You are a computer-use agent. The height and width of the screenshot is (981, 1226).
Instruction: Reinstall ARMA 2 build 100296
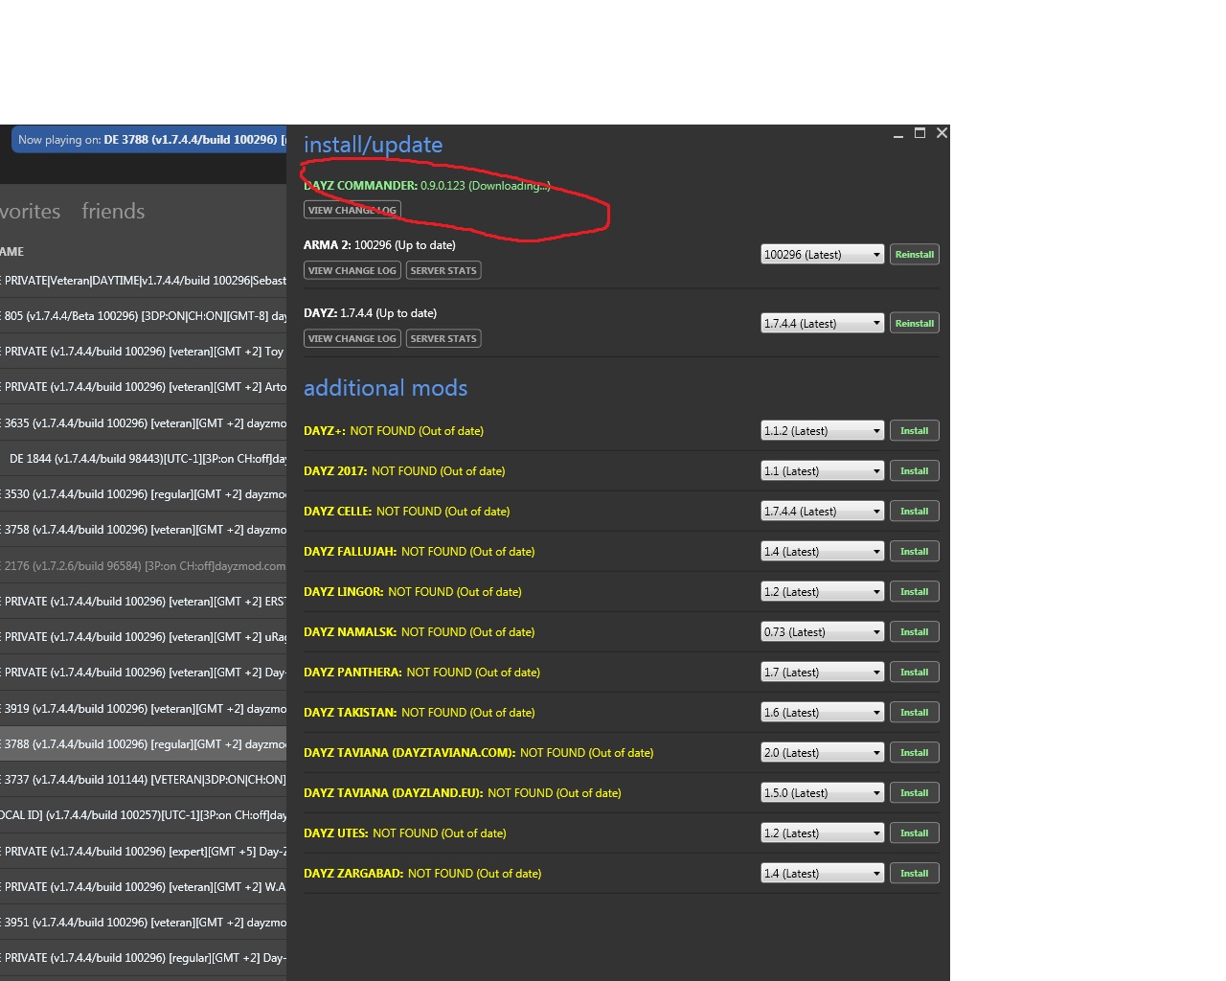(x=915, y=254)
